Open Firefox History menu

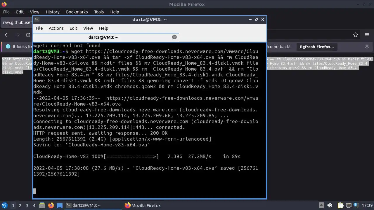pyautogui.click(x=53, y=12)
